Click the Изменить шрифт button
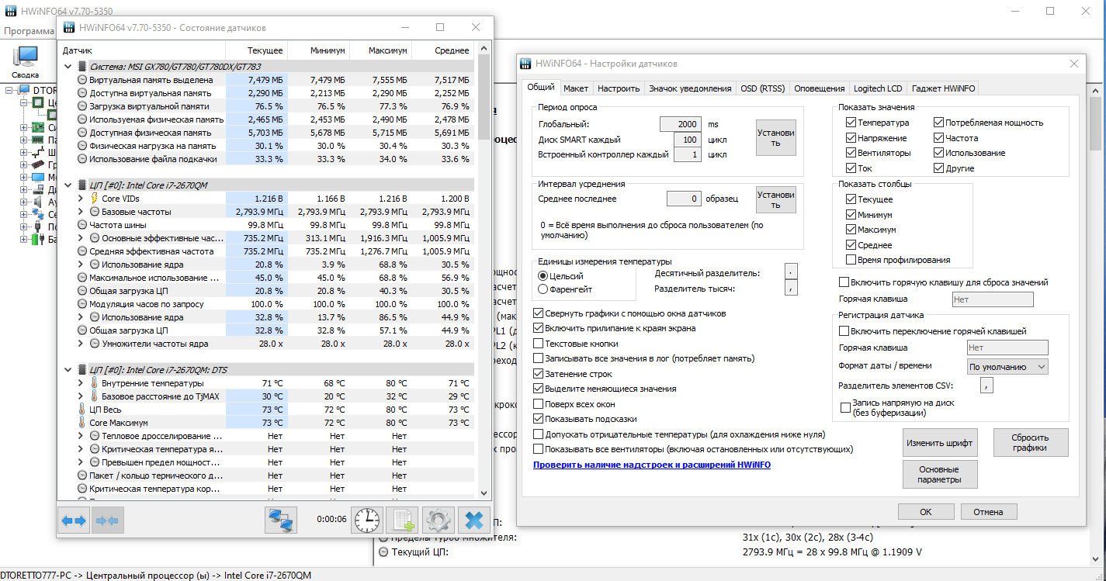The image size is (1106, 581). click(940, 443)
